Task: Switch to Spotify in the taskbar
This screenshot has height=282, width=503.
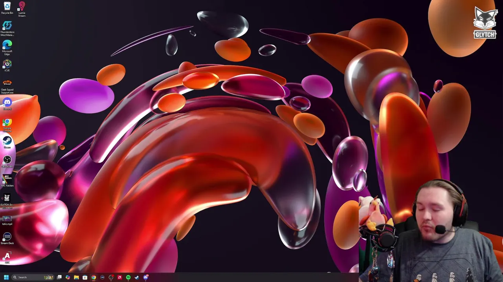Action: coord(128,277)
